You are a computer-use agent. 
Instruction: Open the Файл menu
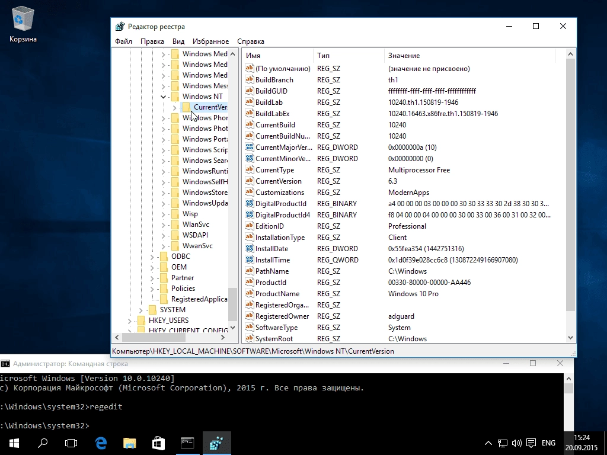(x=123, y=41)
